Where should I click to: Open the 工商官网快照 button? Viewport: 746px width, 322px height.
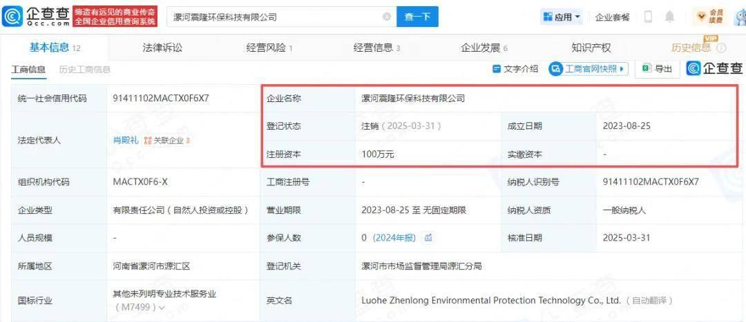(x=589, y=69)
